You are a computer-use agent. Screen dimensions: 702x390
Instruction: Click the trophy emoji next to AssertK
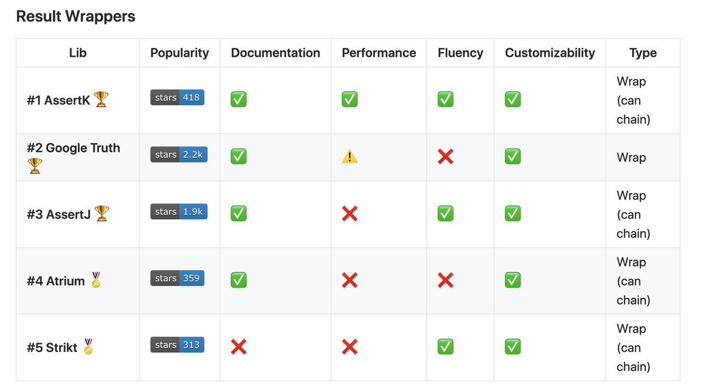point(101,99)
